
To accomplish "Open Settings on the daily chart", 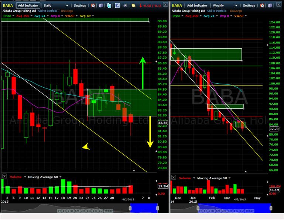I will click(80, 6).
